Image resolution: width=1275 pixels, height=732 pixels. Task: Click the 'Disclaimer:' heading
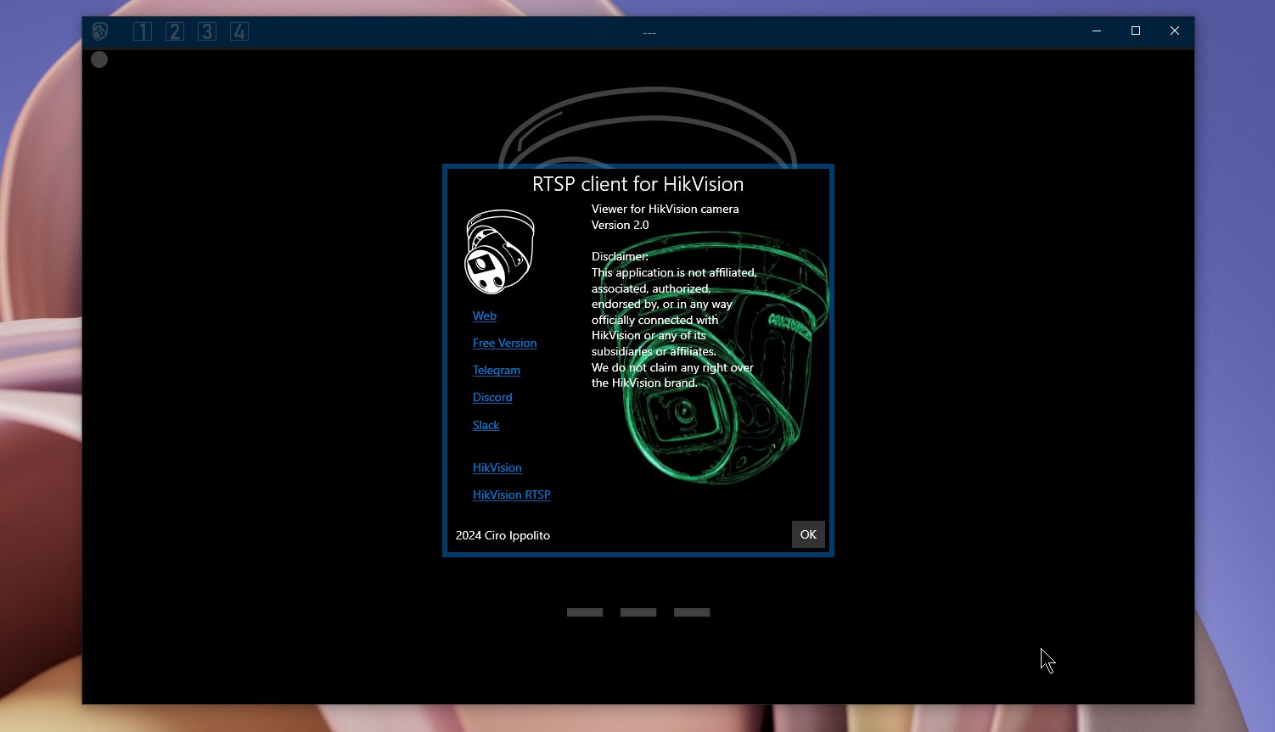tap(620, 256)
